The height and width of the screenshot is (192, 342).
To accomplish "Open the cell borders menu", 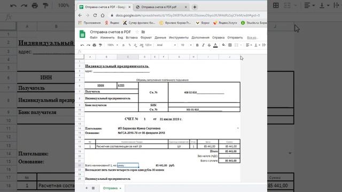I will (230, 45).
